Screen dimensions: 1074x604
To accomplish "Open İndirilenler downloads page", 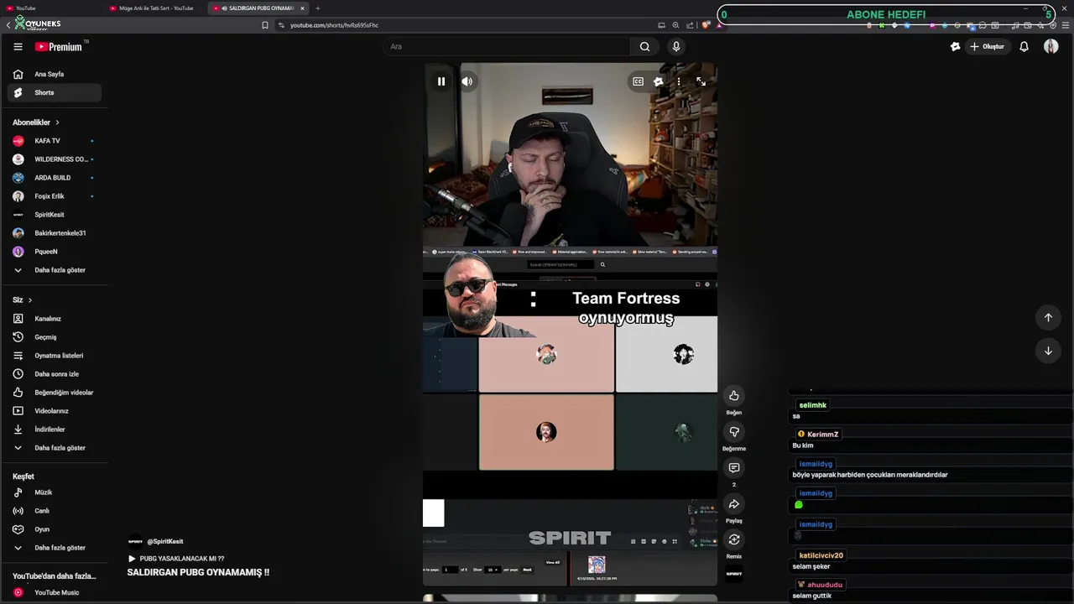I will click(55, 430).
